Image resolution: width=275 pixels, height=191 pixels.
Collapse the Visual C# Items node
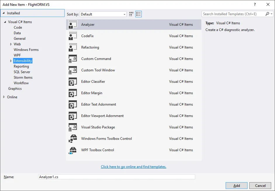pyautogui.click(x=5, y=22)
